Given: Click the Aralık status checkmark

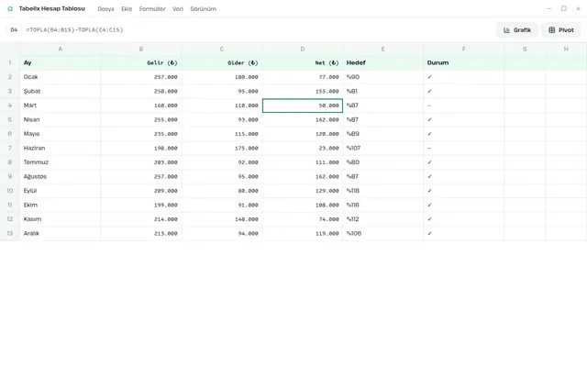Looking at the screenshot, I should [463, 233].
